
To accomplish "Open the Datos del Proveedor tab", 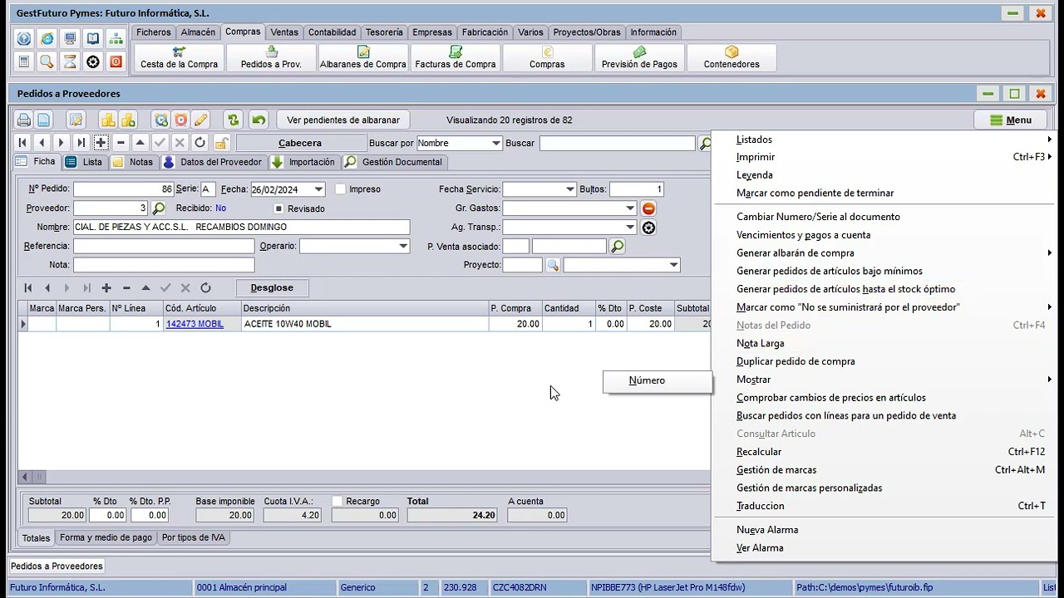I will 213,162.
